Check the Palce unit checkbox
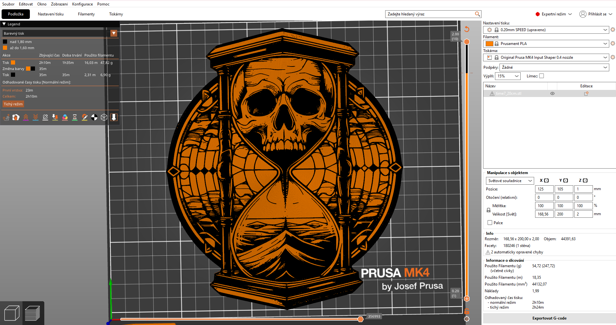616x325 pixels. coord(490,223)
